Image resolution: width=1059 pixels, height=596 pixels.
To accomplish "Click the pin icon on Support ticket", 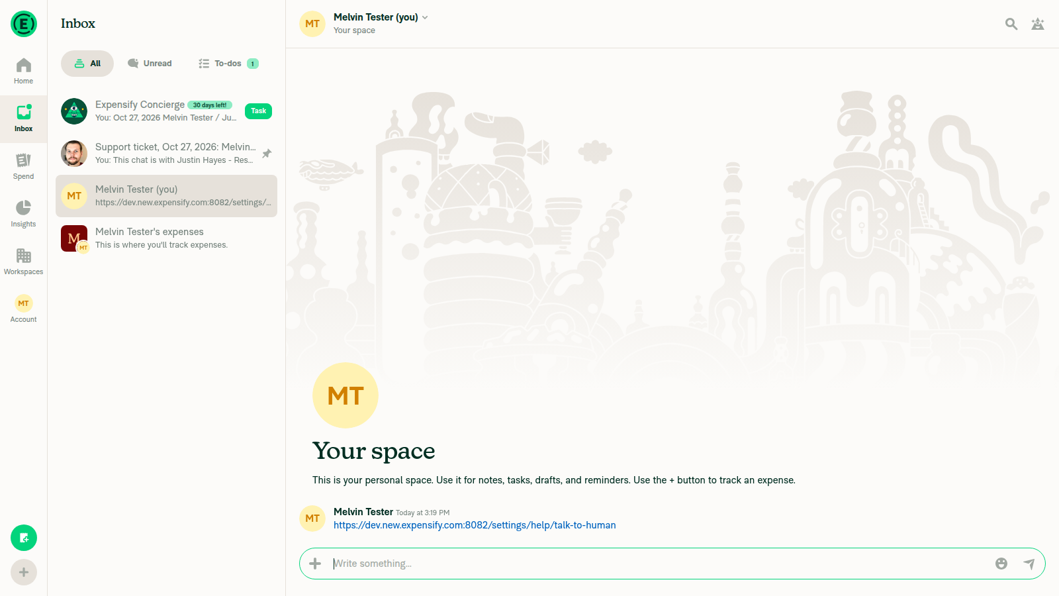I will click(267, 154).
